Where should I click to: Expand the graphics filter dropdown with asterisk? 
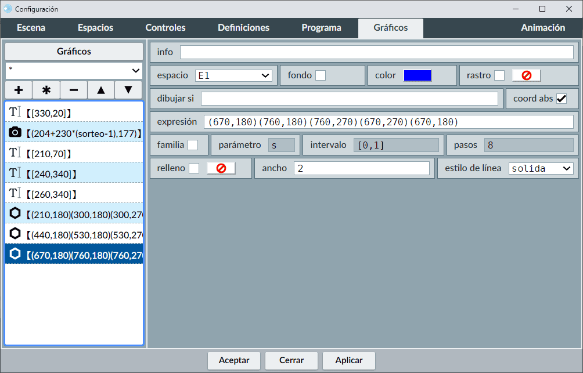pos(74,70)
